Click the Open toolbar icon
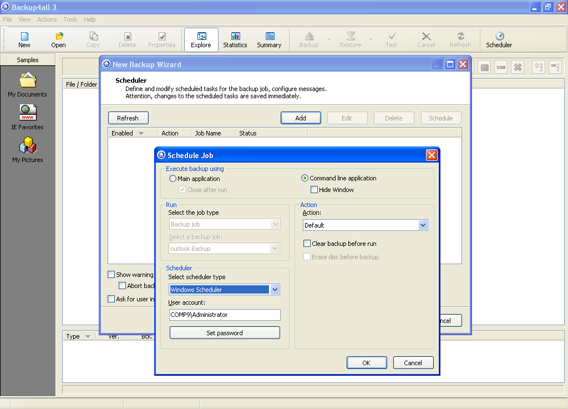Screen dimensions: 568x409 pyautogui.click(x=58, y=40)
